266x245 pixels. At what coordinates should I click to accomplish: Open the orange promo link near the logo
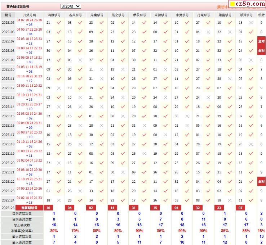[x=223, y=7]
